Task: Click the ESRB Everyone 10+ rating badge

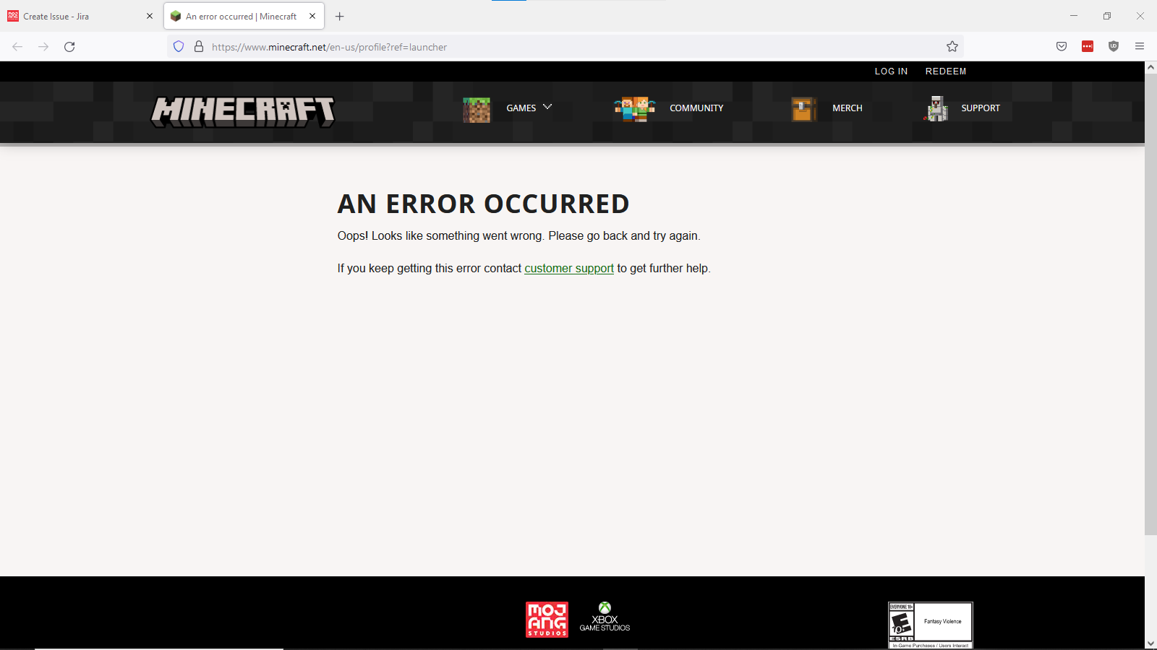Action: point(931,625)
